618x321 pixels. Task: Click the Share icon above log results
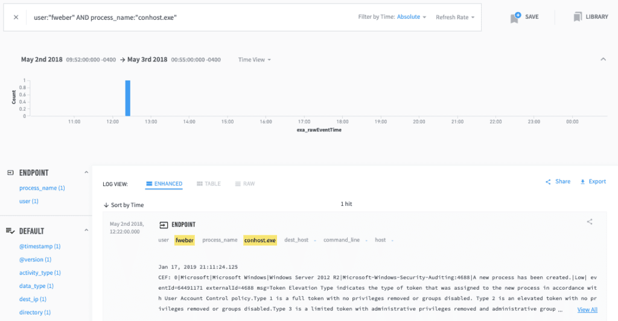(548, 182)
